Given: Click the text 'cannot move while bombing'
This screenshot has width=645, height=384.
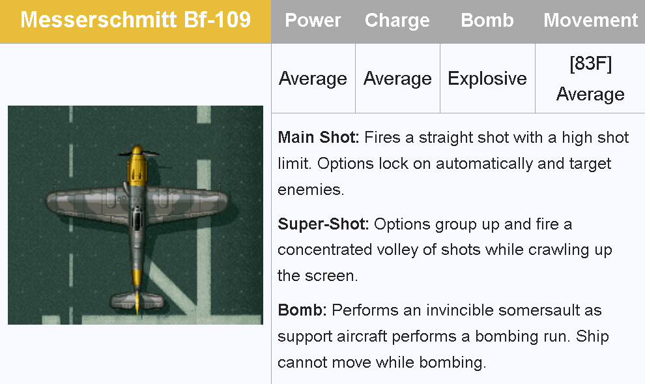Looking at the screenshot, I should (x=382, y=362).
